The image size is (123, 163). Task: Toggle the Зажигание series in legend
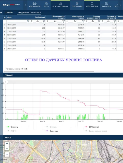tap(51, 131)
